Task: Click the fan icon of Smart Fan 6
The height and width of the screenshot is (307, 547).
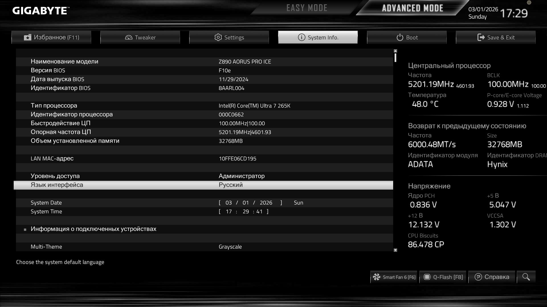Action: coord(377,277)
